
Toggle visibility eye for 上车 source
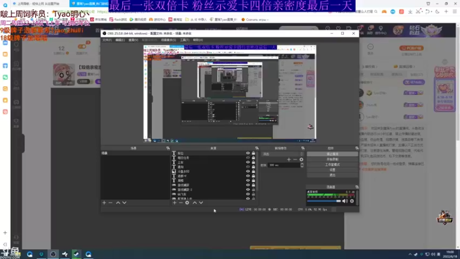pyautogui.click(x=248, y=162)
